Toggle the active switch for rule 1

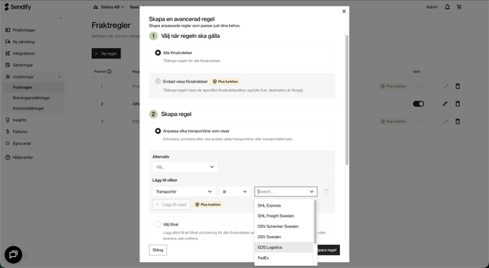tap(418, 86)
